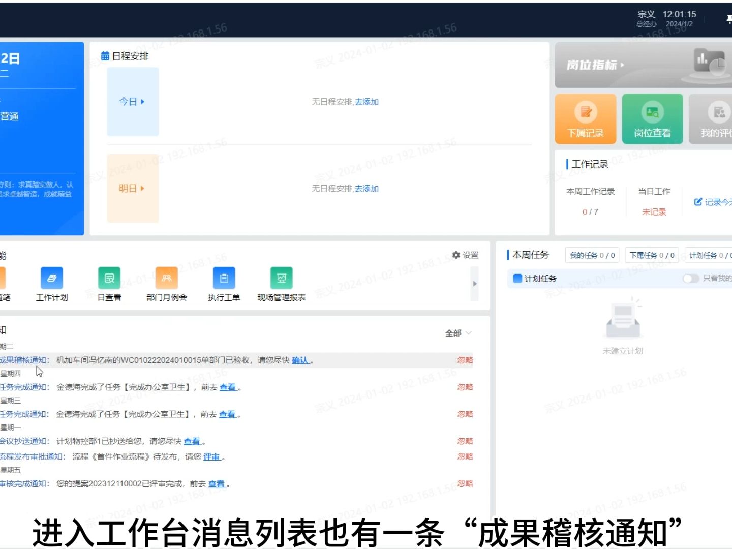Click the green 岗位查看 icon

point(653,118)
